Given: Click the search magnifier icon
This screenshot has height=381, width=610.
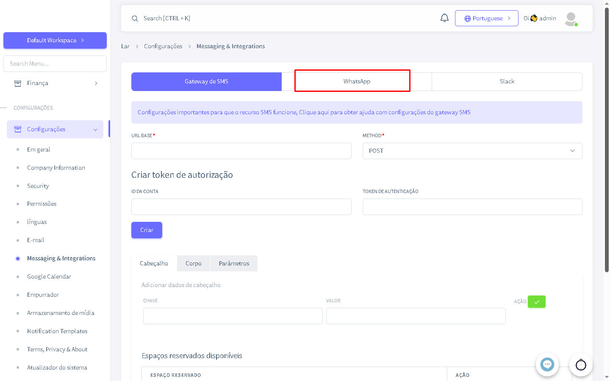Looking at the screenshot, I should point(135,19).
